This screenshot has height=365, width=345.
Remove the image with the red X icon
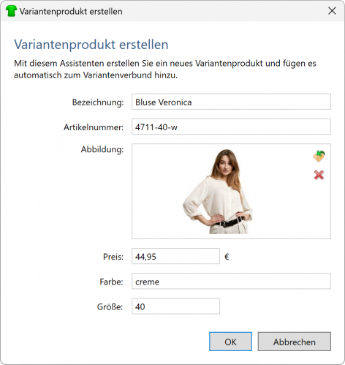[x=319, y=175]
